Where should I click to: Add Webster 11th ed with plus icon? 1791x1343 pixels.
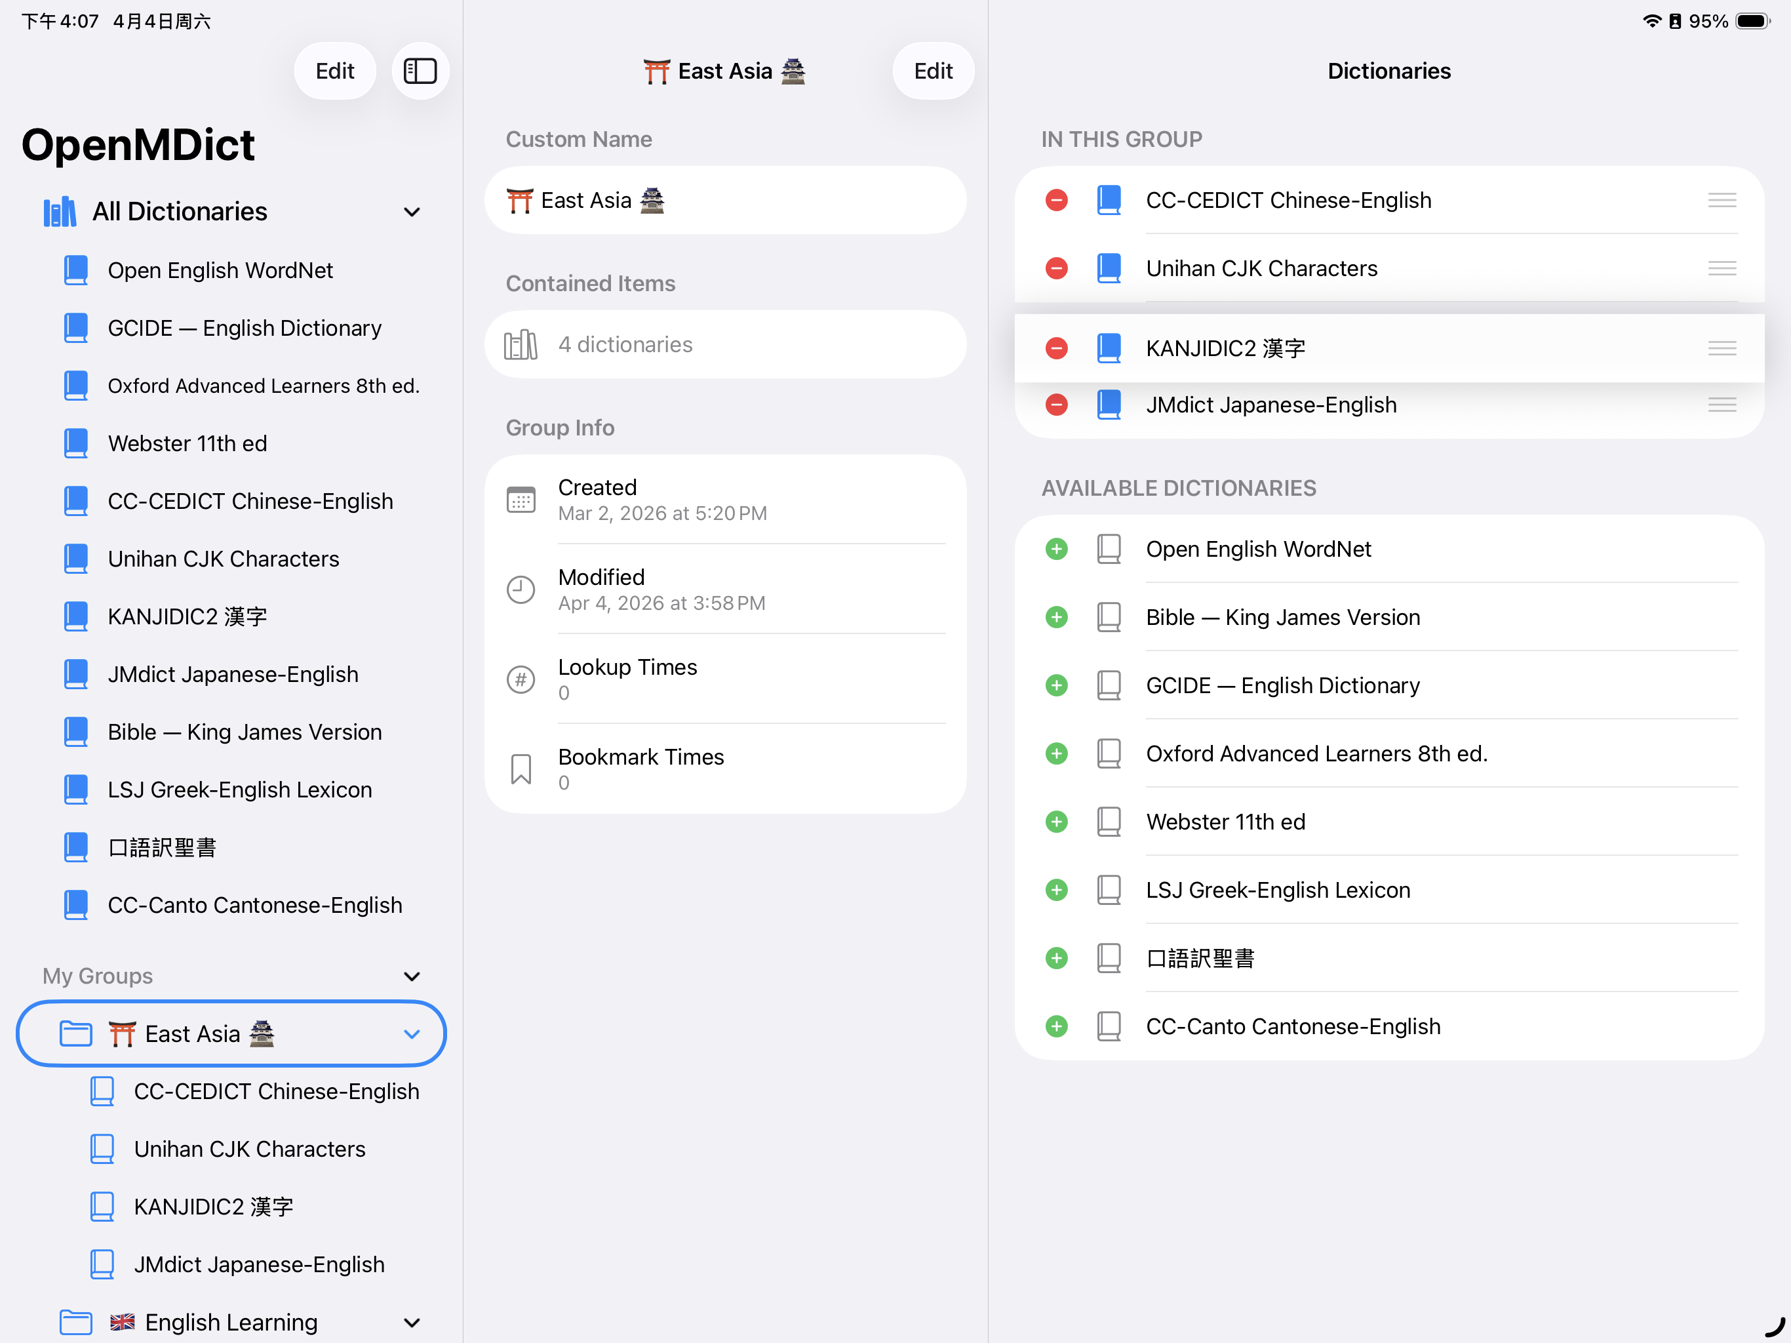point(1056,822)
